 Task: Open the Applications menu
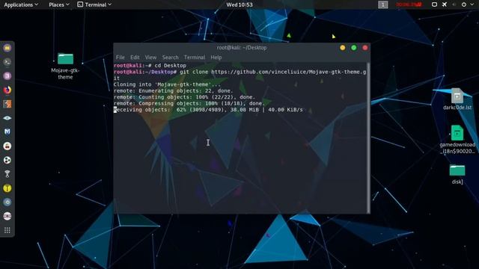21,4
